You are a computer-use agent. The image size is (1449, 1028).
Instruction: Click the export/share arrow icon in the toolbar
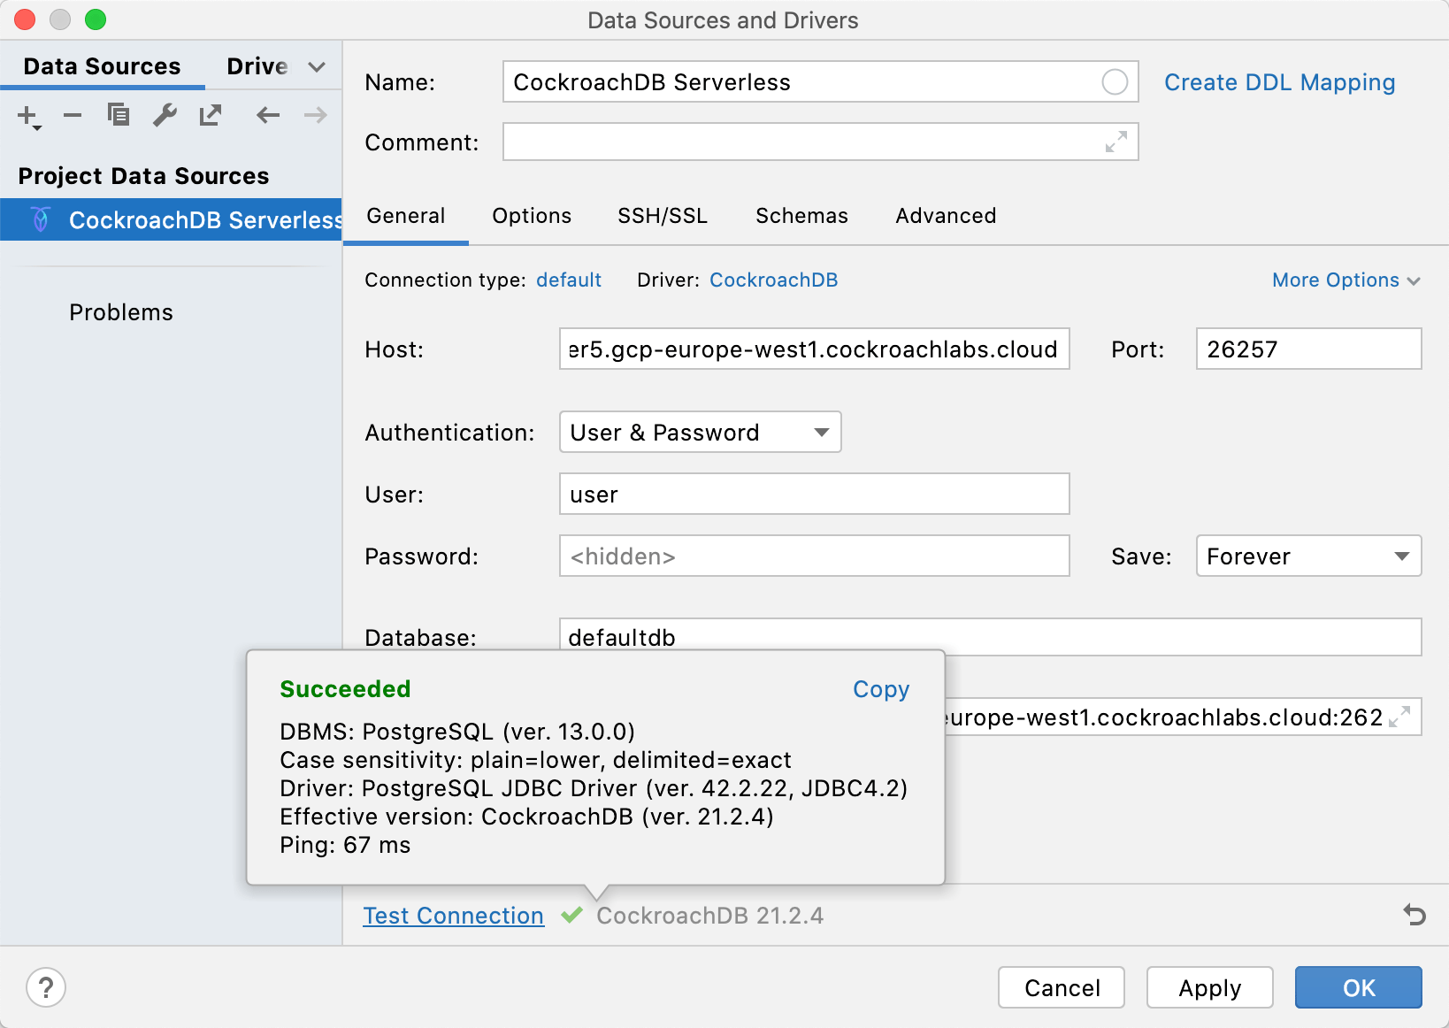[211, 115]
